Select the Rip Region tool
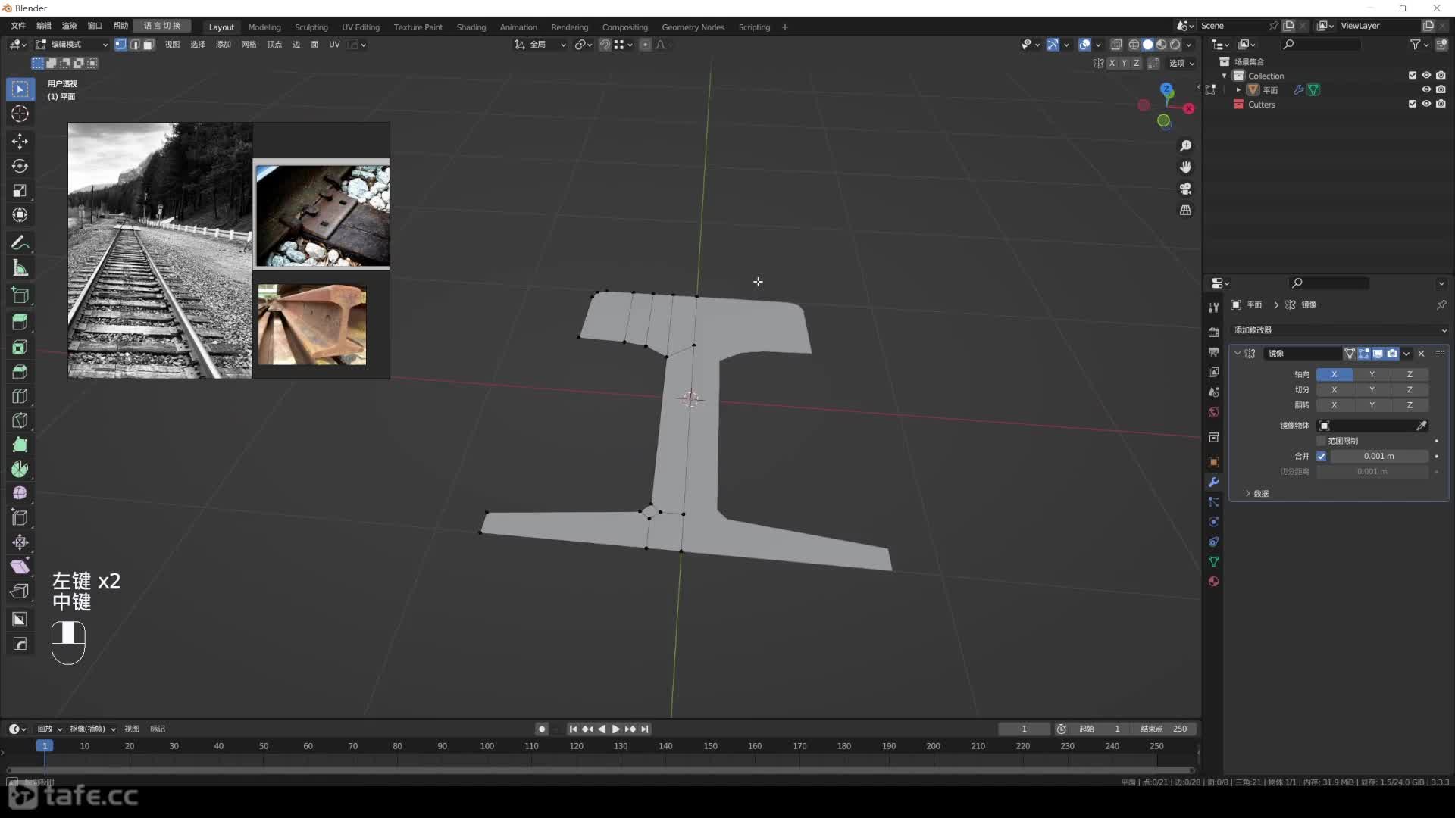 click(x=20, y=592)
